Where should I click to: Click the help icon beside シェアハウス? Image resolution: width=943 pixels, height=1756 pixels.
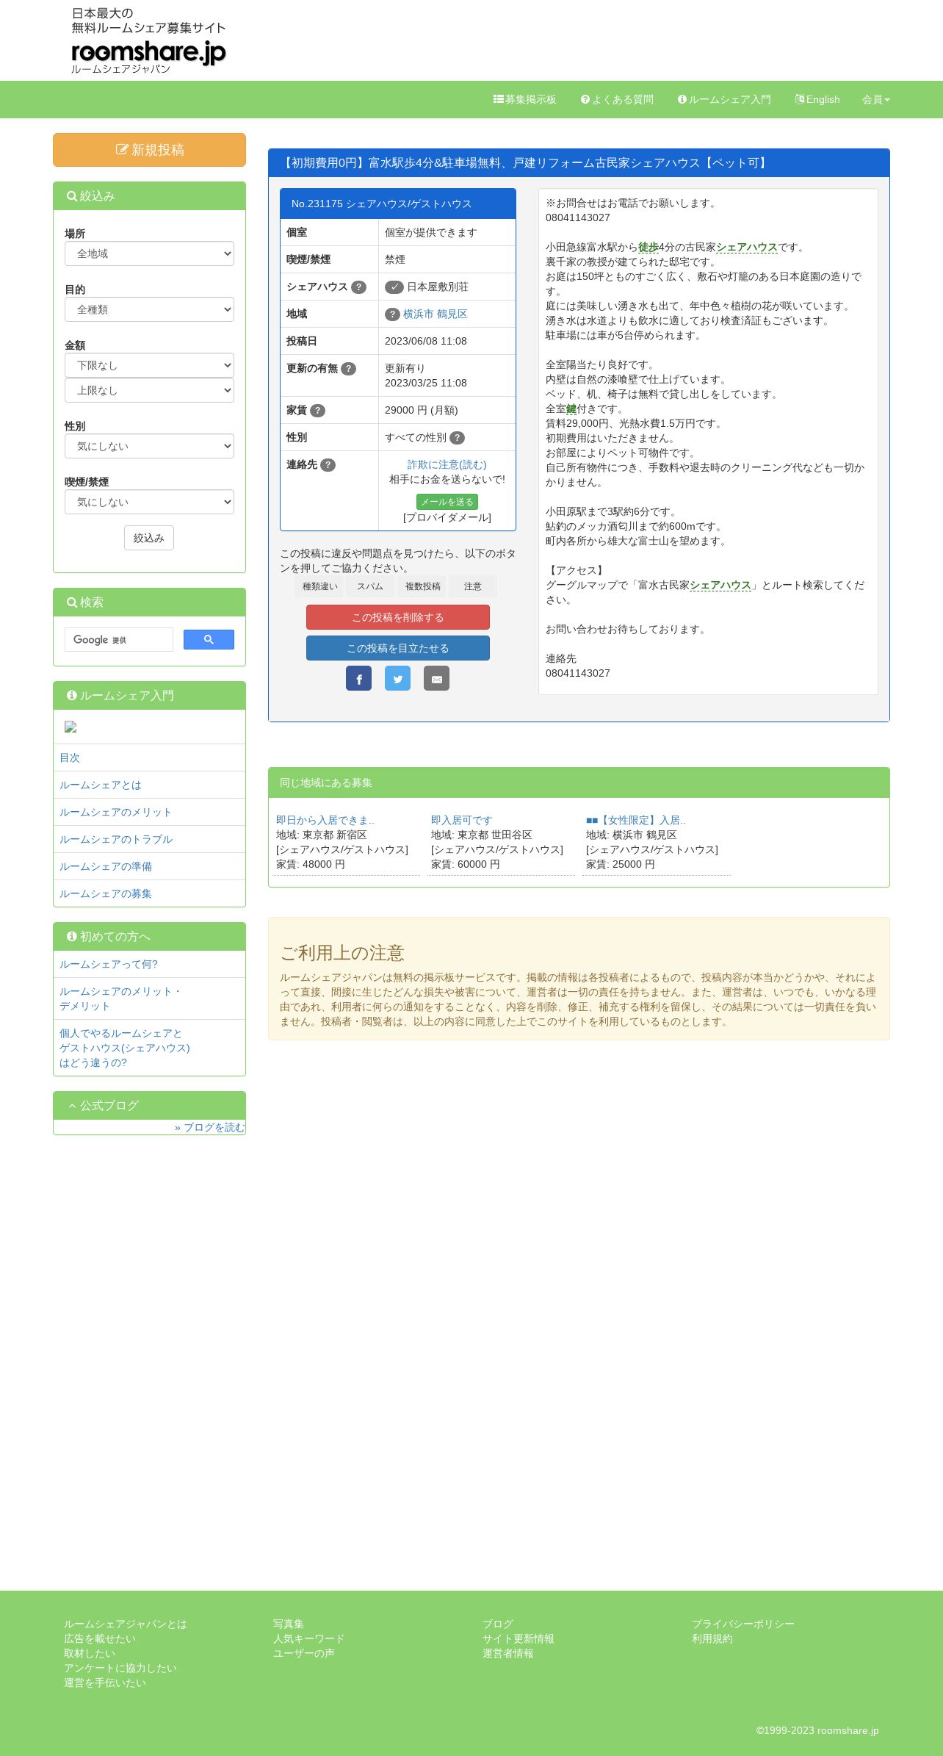[358, 287]
